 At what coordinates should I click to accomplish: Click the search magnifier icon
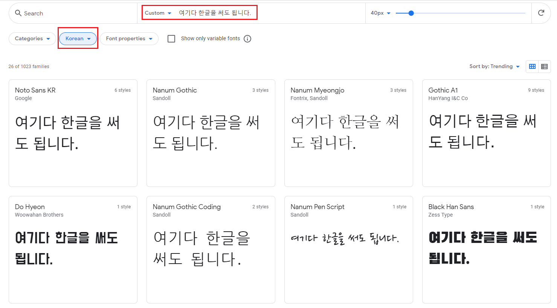(18, 13)
